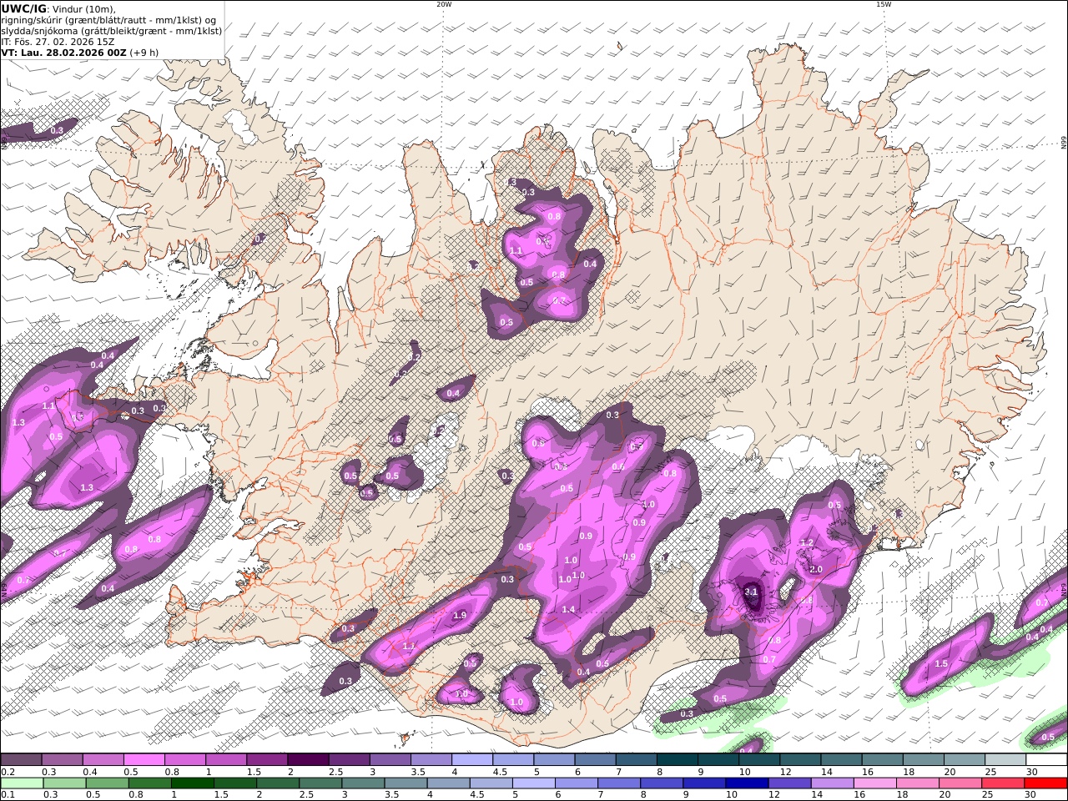Pick the darkest purple 2–2.5 swatch in upper legend row
The height and width of the screenshot is (801, 1068).
(307, 760)
